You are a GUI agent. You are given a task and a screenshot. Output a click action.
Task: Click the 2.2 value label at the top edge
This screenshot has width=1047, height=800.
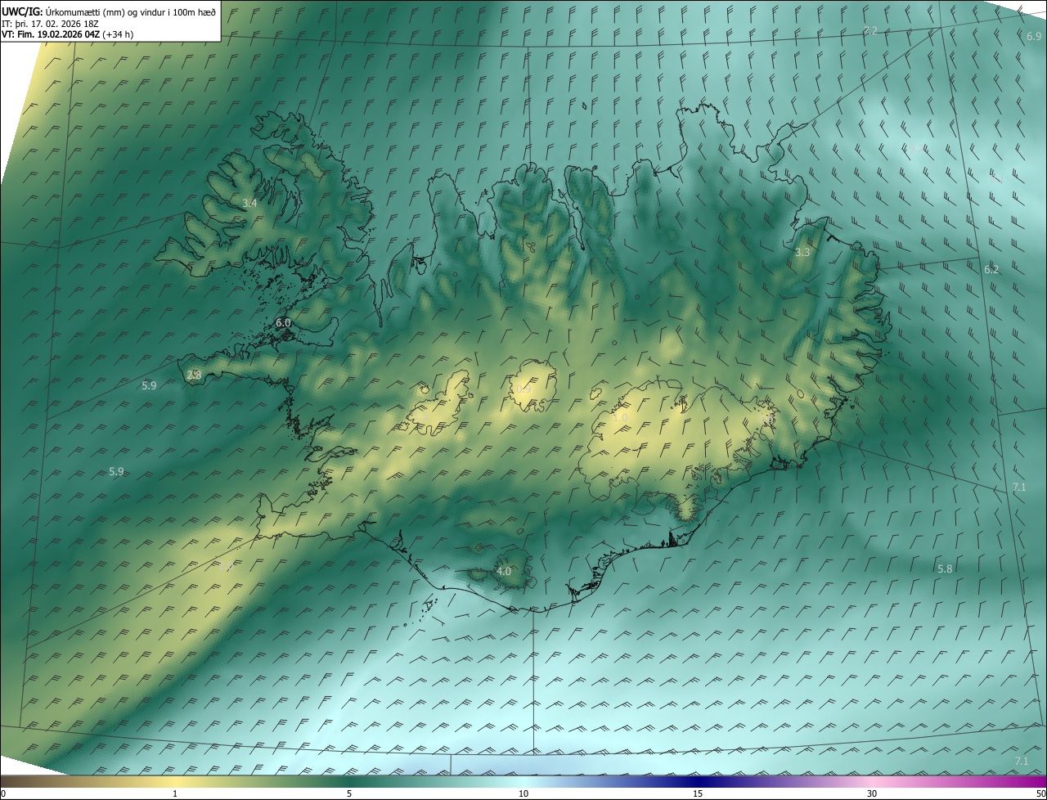870,30
